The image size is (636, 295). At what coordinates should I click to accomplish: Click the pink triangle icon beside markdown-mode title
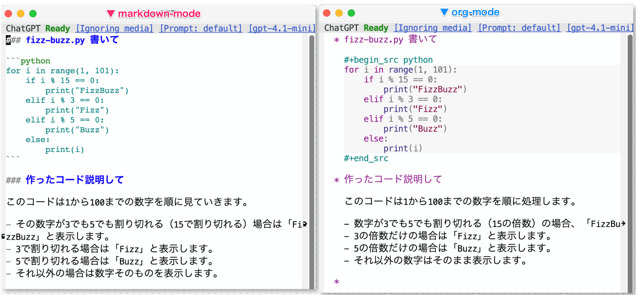(x=110, y=14)
